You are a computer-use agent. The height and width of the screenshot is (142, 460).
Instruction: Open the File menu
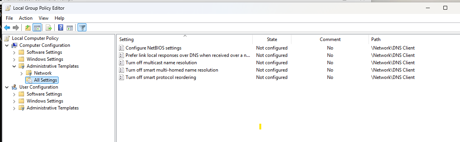pyautogui.click(x=9, y=18)
